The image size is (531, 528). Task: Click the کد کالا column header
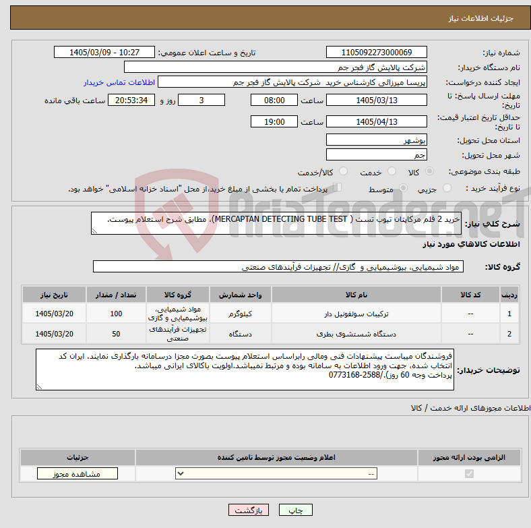point(470,295)
